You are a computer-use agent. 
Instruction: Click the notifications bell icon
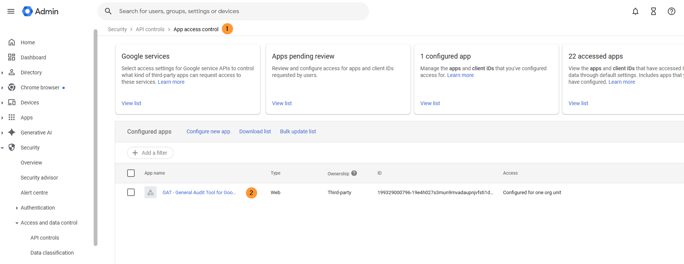635,11
